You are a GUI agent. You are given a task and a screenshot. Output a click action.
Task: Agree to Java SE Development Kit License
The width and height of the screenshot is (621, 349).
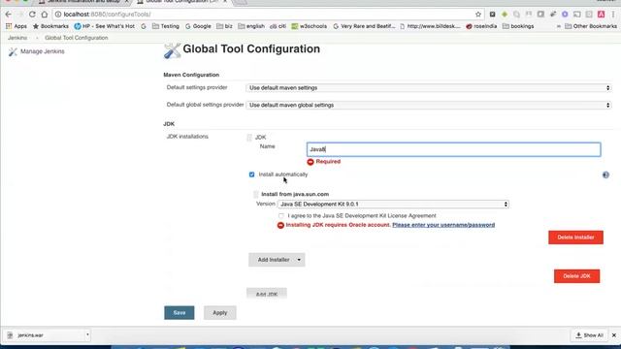click(281, 215)
